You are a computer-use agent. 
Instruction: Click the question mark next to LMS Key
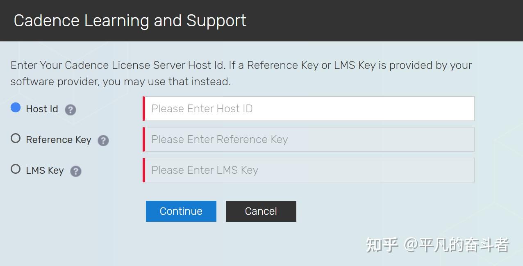(76, 171)
